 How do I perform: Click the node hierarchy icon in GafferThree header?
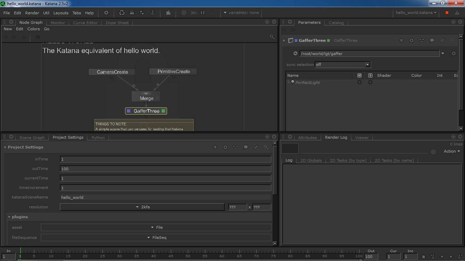pos(422,40)
